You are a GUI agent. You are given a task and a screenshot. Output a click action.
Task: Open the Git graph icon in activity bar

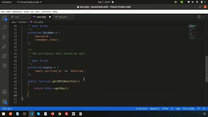point(4,65)
